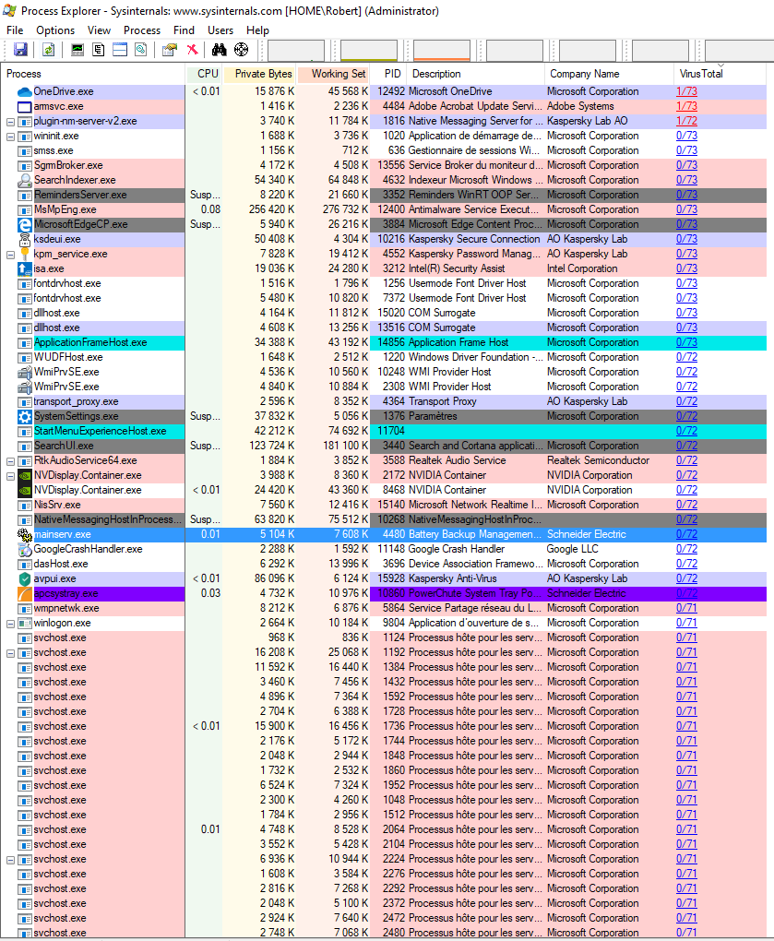Click the WmiPrvSE.exe icon for PID 10248

point(25,372)
